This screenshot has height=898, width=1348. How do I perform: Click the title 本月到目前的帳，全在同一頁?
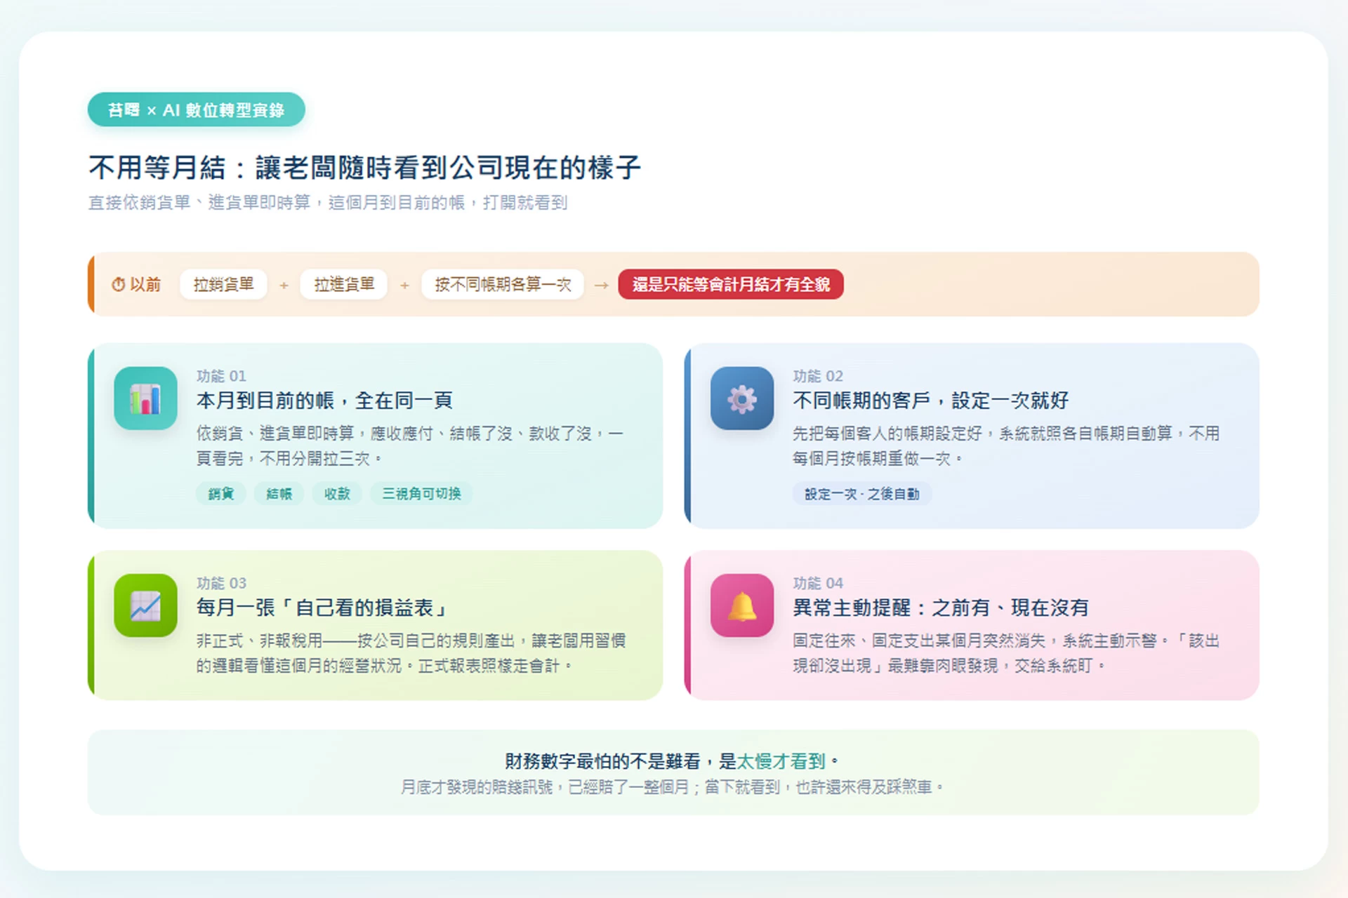click(324, 401)
